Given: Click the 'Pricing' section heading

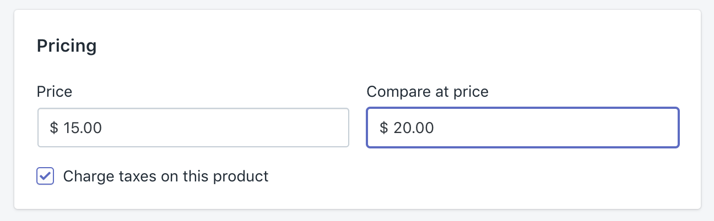Looking at the screenshot, I should (67, 46).
